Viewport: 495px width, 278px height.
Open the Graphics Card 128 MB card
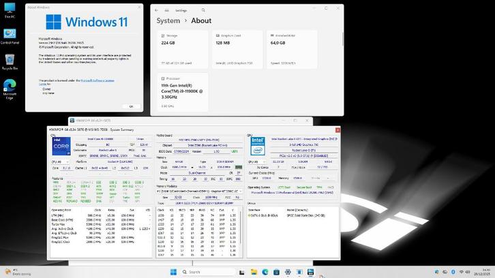click(237, 50)
